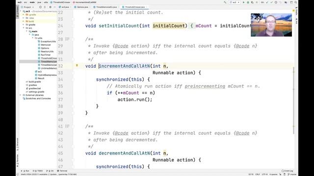Open the Project Structure icon
The width and height of the screenshot is (314, 176).
click(286, 2)
